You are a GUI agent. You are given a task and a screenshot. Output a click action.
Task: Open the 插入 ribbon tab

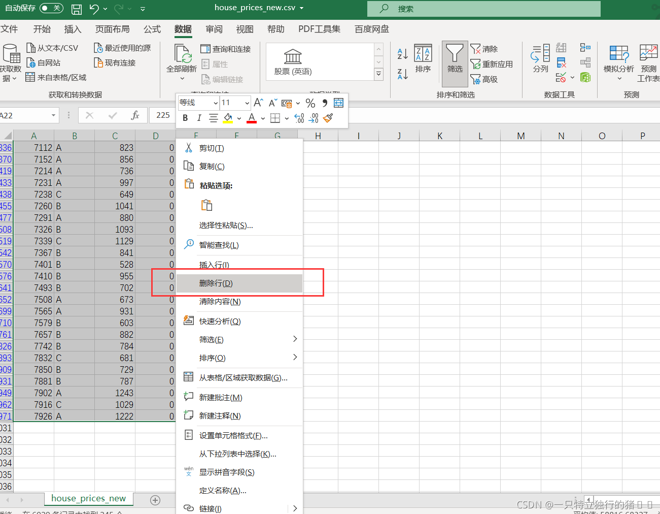pyautogui.click(x=73, y=29)
